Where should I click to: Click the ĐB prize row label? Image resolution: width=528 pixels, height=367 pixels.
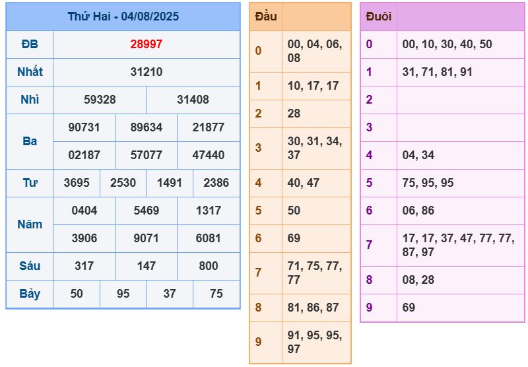tap(30, 44)
